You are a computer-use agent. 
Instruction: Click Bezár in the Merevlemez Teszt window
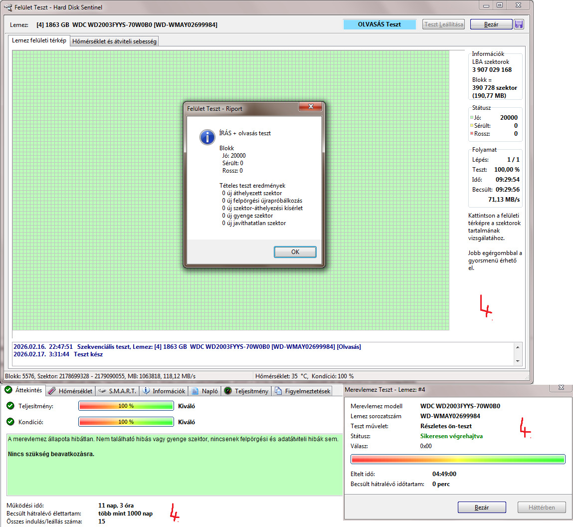(482, 507)
